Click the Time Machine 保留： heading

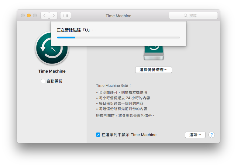(114, 86)
